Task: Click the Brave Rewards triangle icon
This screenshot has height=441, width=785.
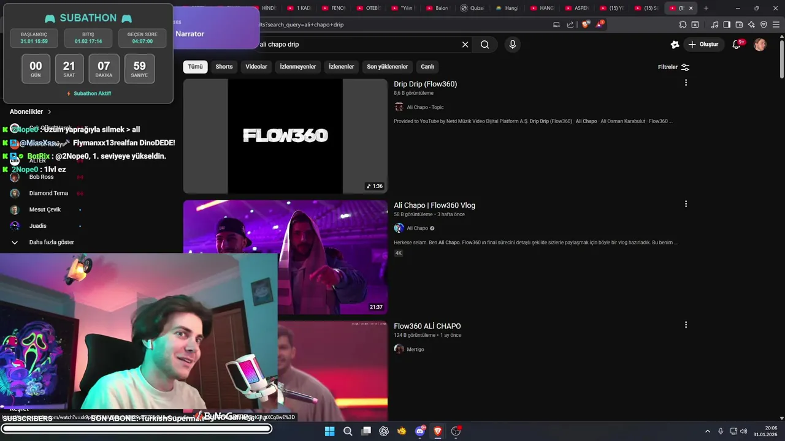Action: [x=600, y=24]
